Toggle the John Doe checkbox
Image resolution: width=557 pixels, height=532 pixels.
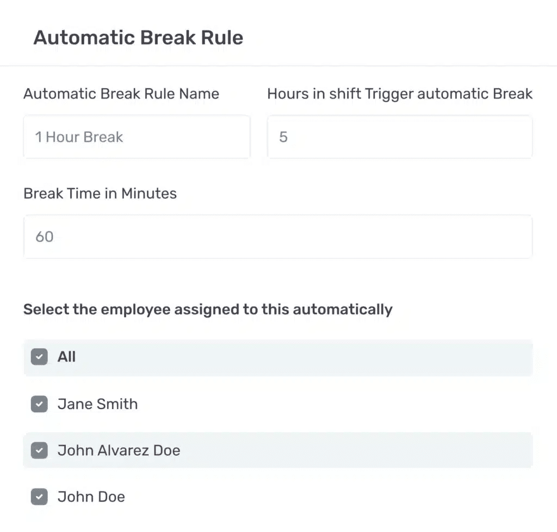tap(39, 497)
